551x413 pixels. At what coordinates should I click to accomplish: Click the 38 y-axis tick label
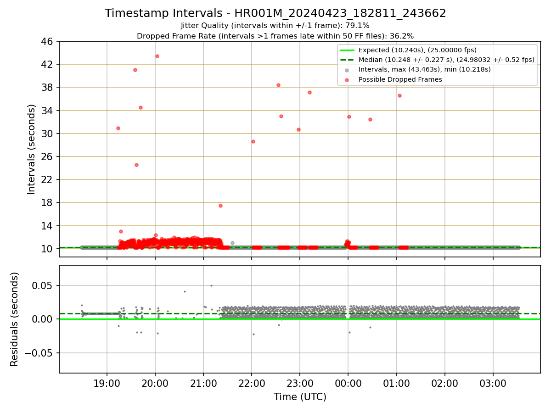pos(48,87)
